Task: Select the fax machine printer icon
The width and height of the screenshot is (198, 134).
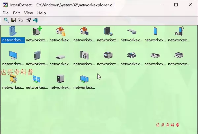Action: pos(132,55)
